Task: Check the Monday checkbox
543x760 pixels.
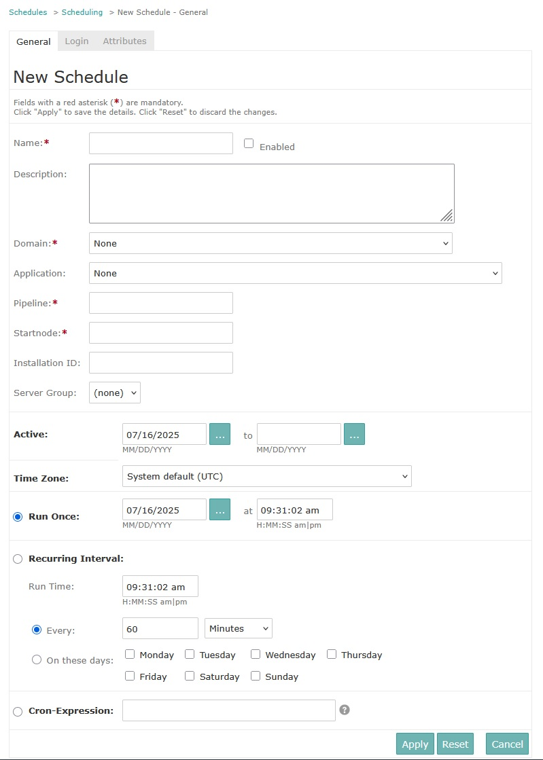Action: click(x=129, y=654)
